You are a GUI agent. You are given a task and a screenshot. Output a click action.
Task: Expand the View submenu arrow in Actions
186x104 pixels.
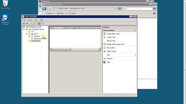tap(135, 55)
